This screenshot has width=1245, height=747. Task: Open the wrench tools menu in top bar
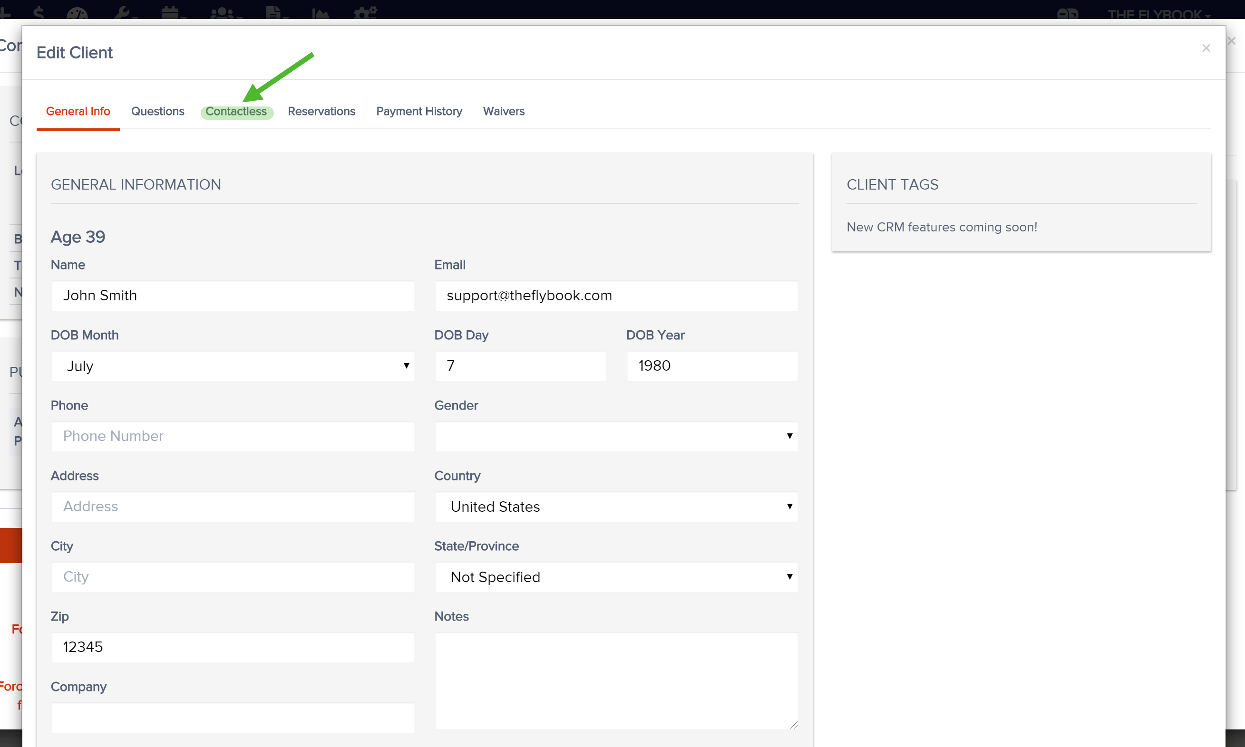(x=125, y=14)
